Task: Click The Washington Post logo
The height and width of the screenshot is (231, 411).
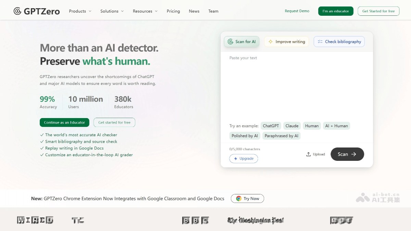Action: 256,220
